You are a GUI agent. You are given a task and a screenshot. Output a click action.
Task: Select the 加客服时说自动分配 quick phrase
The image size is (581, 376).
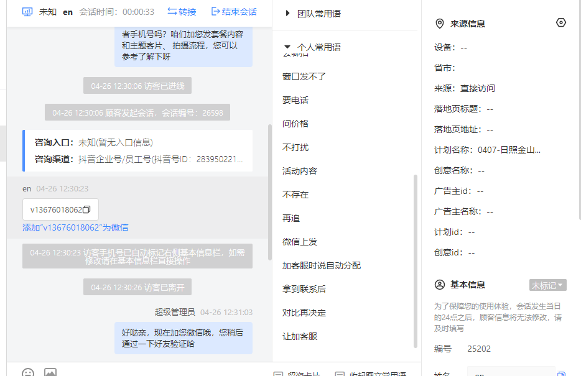coord(321,266)
